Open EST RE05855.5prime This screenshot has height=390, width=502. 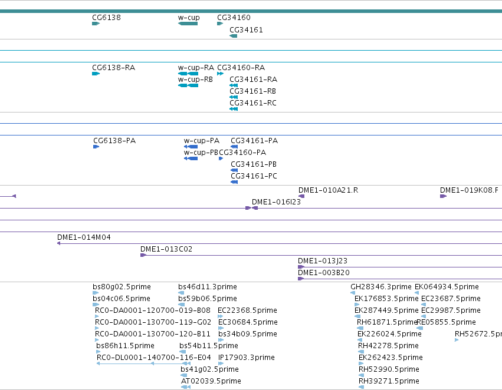(x=447, y=323)
